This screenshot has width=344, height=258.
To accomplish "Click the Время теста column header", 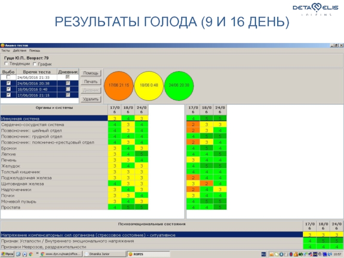I will [x=37, y=72].
